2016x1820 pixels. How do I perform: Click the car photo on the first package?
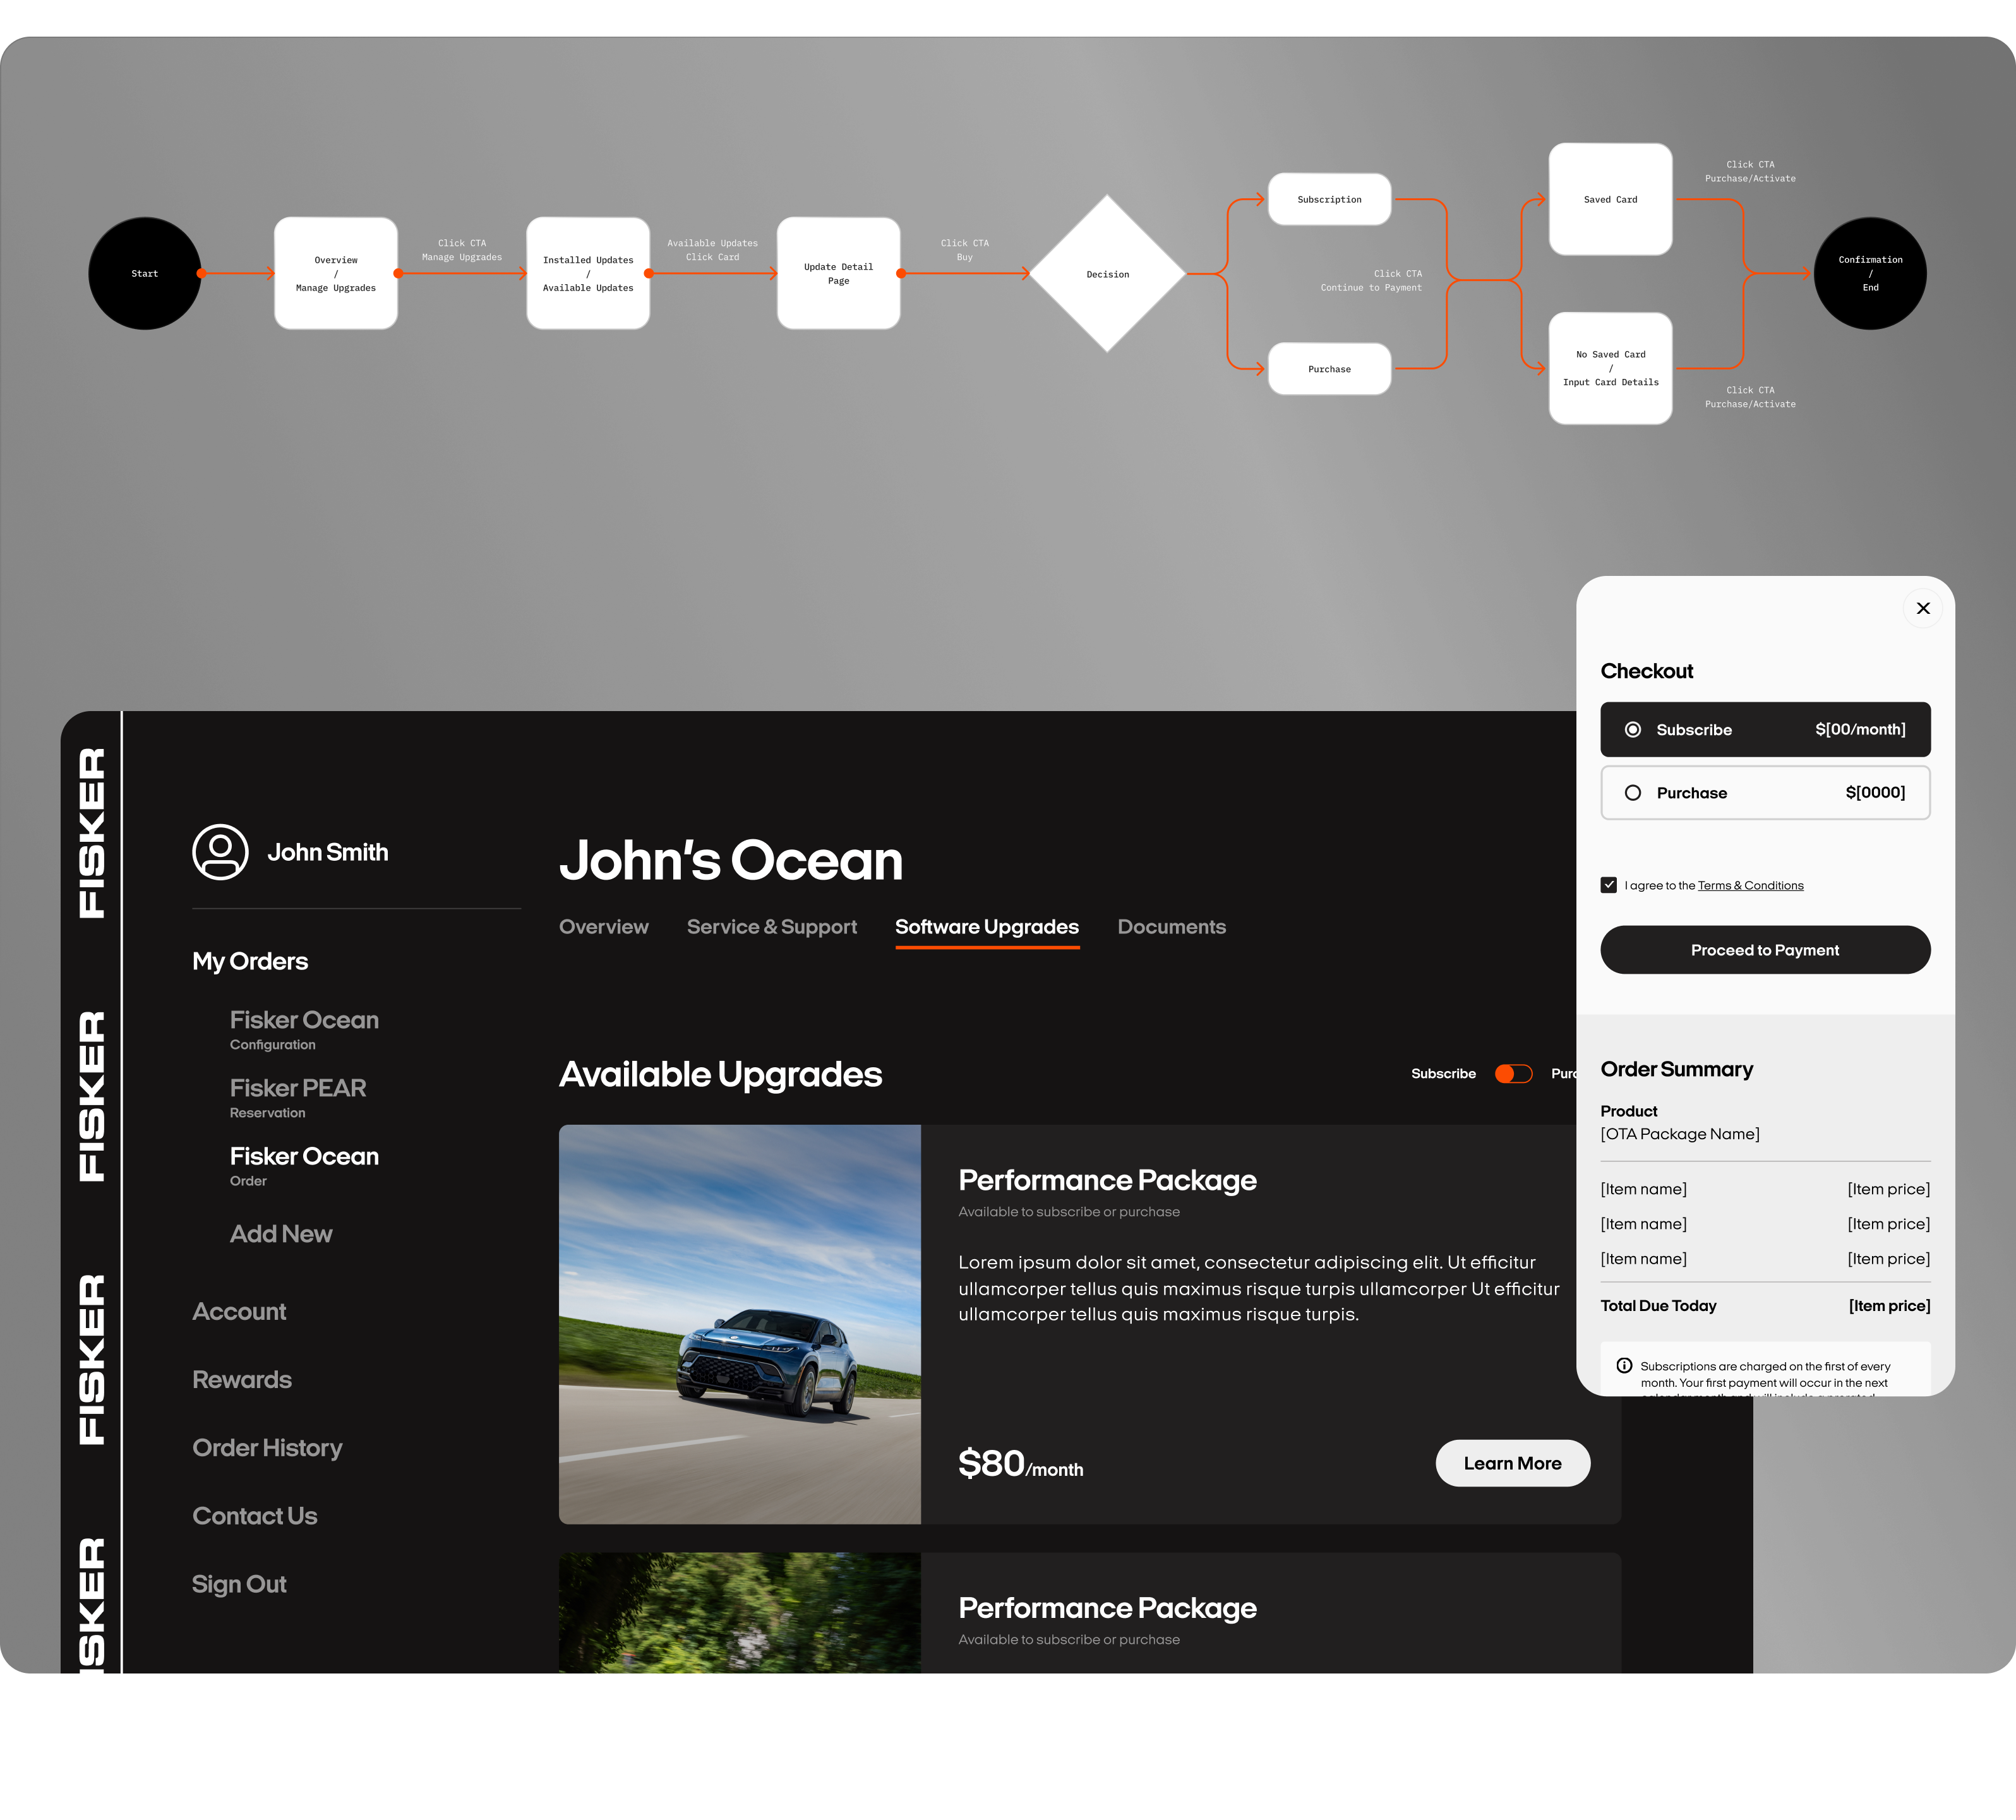click(x=739, y=1324)
